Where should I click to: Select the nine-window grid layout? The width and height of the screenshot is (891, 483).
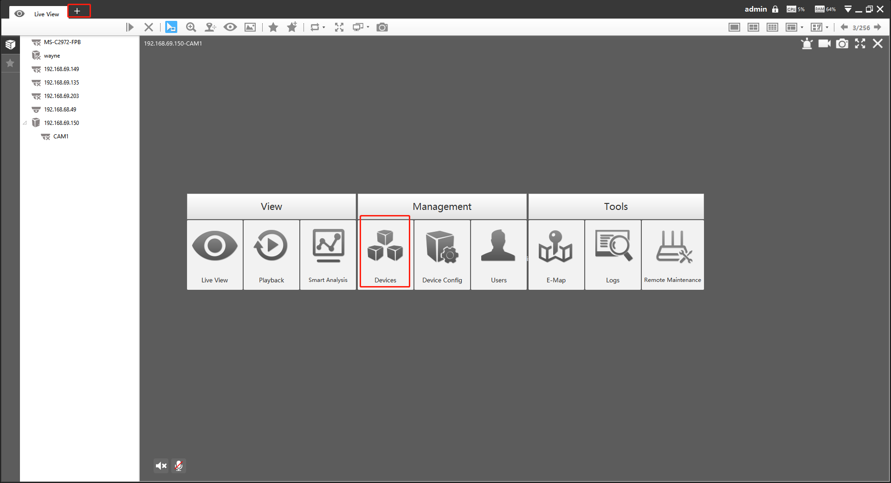pos(772,27)
